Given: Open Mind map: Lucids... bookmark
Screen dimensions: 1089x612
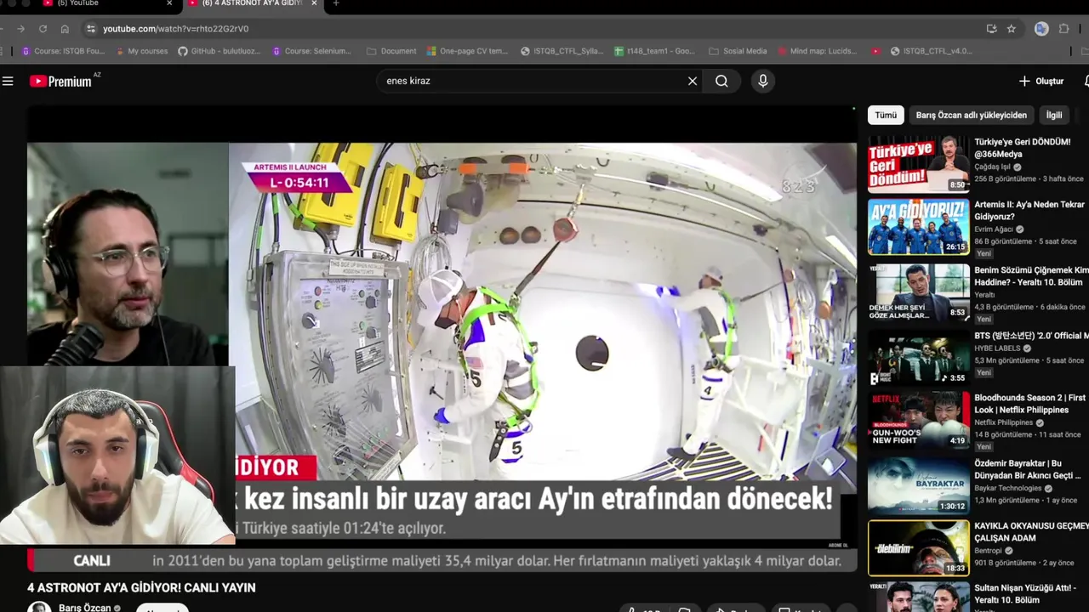Looking at the screenshot, I should pos(817,51).
